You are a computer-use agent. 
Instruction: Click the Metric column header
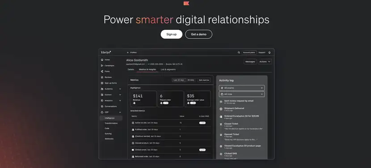[x=134, y=116]
